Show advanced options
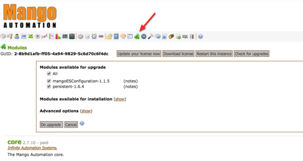Viewport: 303px width, 161px height. (86, 111)
